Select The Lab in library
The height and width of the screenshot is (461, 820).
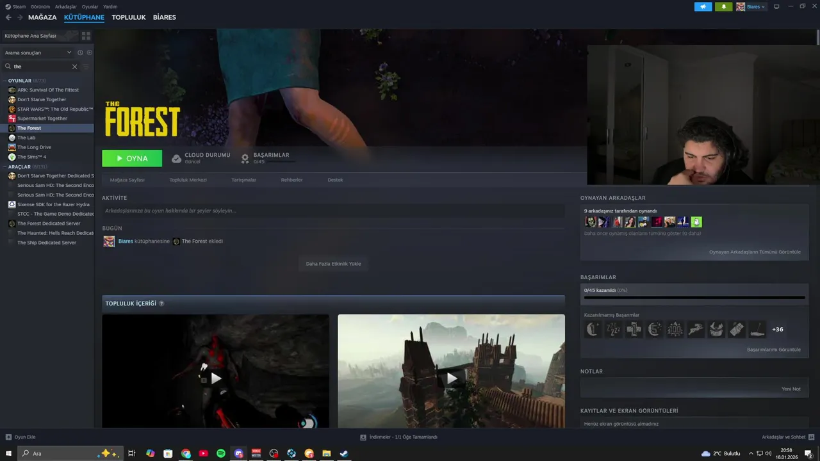coord(26,138)
